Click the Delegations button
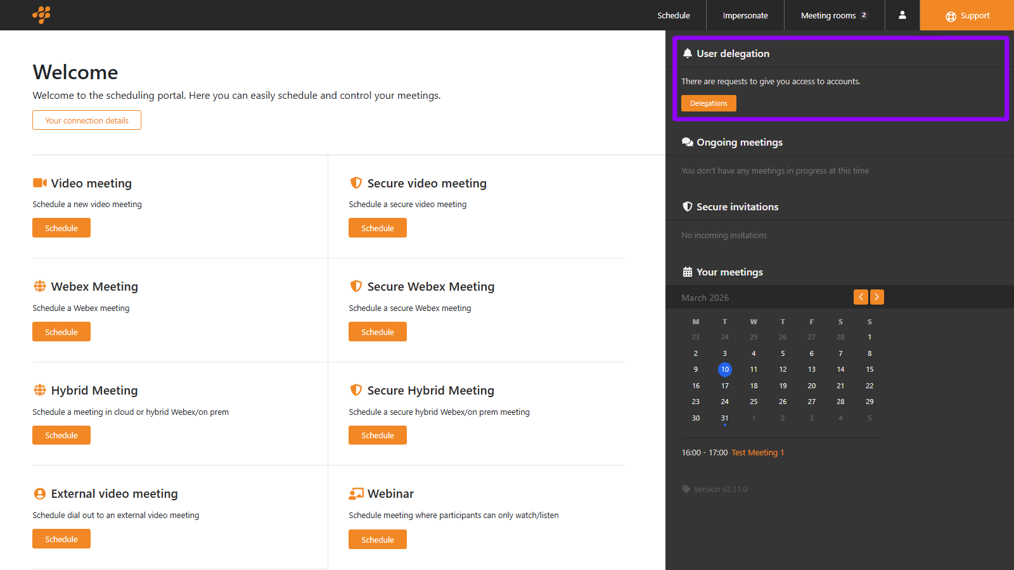The height and width of the screenshot is (570, 1014). pyautogui.click(x=709, y=103)
